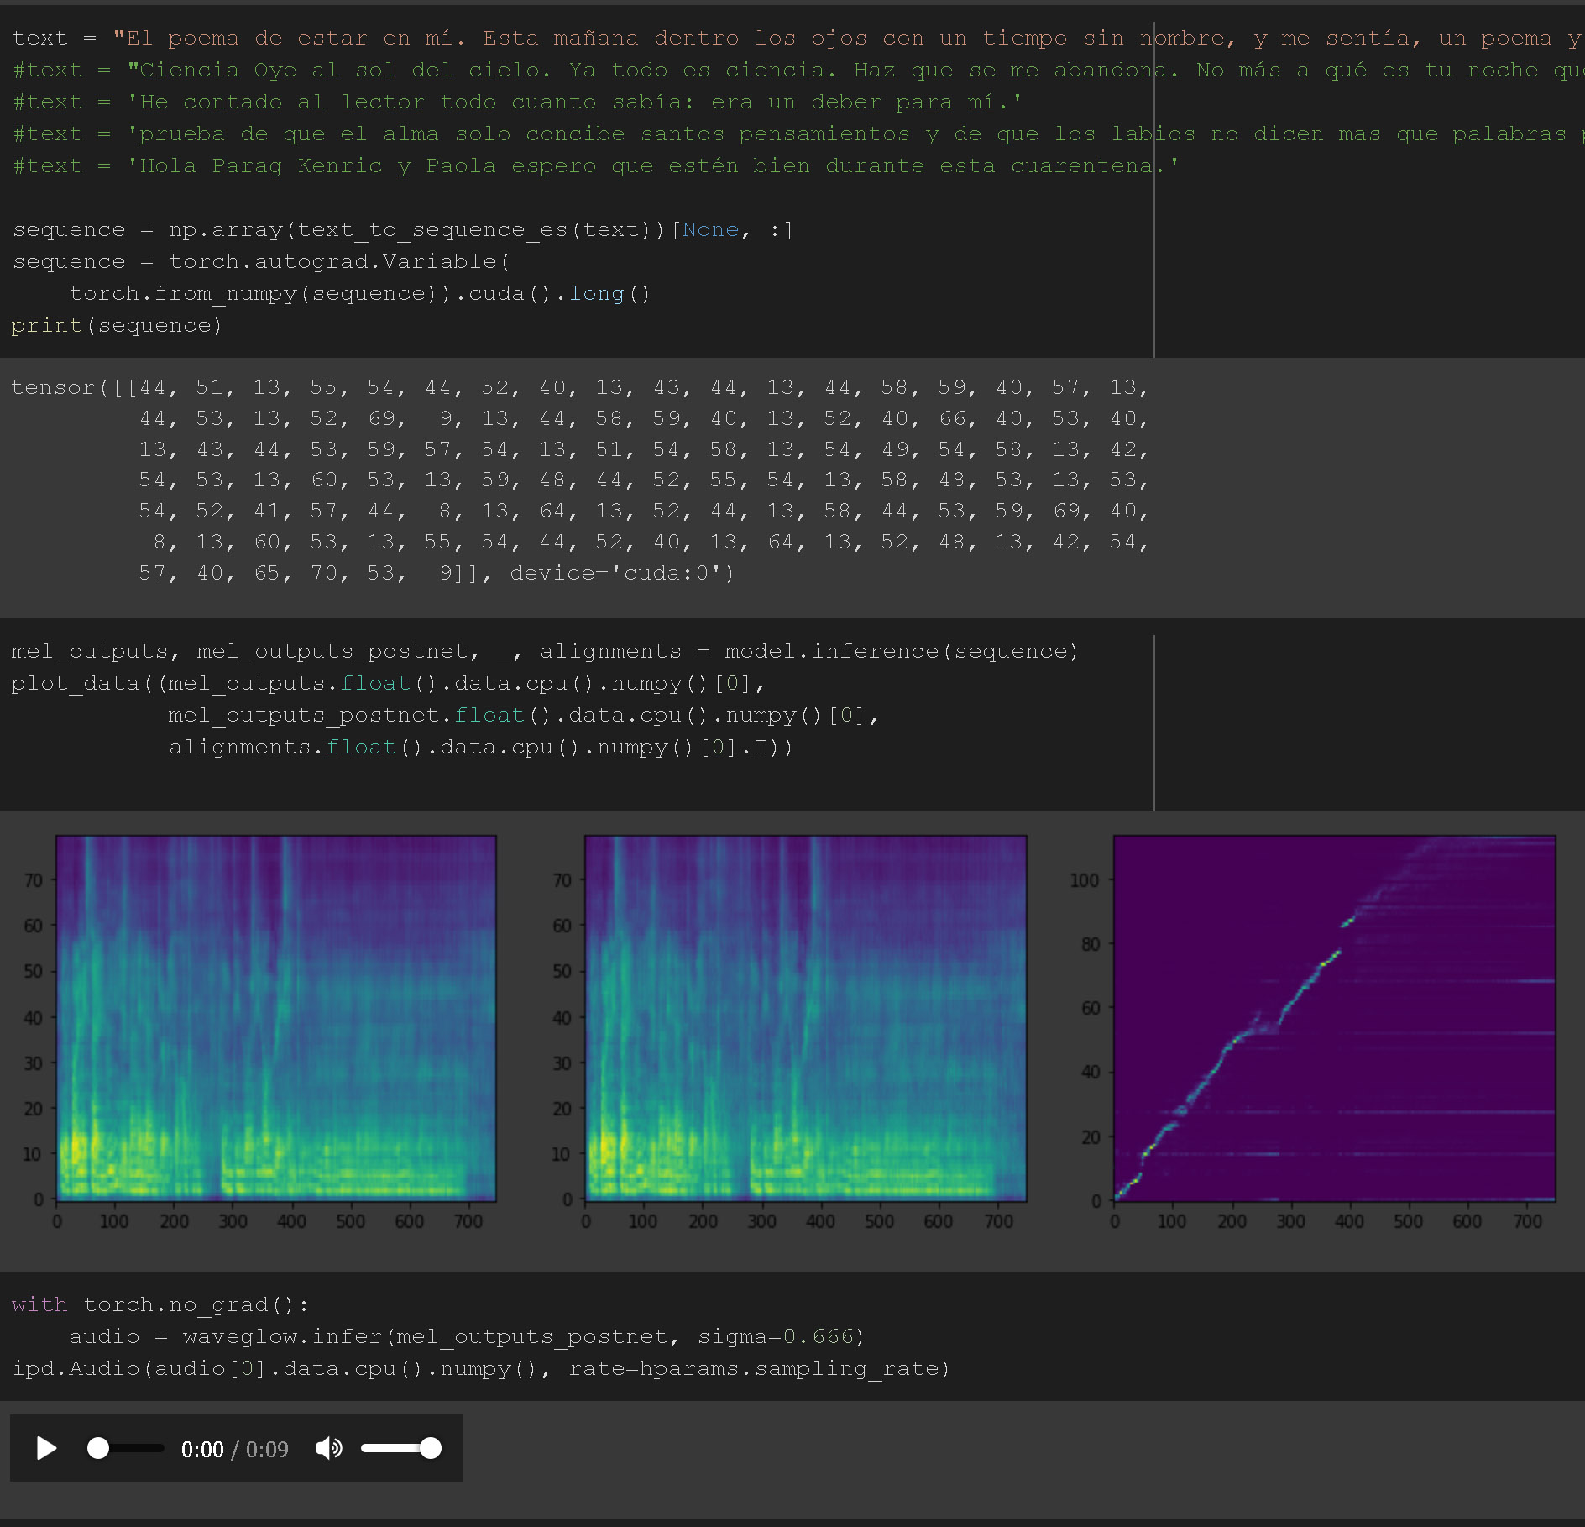Click the torch.autograd.Variable( line
The image size is (1585, 1527).
(261, 262)
